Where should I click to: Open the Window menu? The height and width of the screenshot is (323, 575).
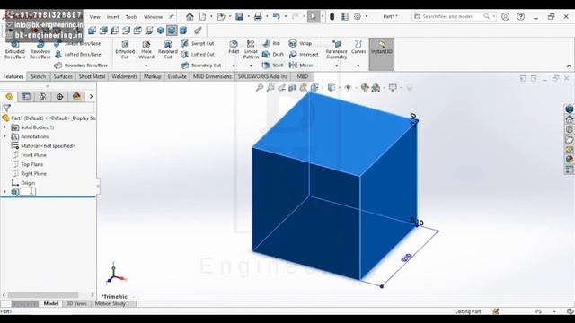click(153, 17)
